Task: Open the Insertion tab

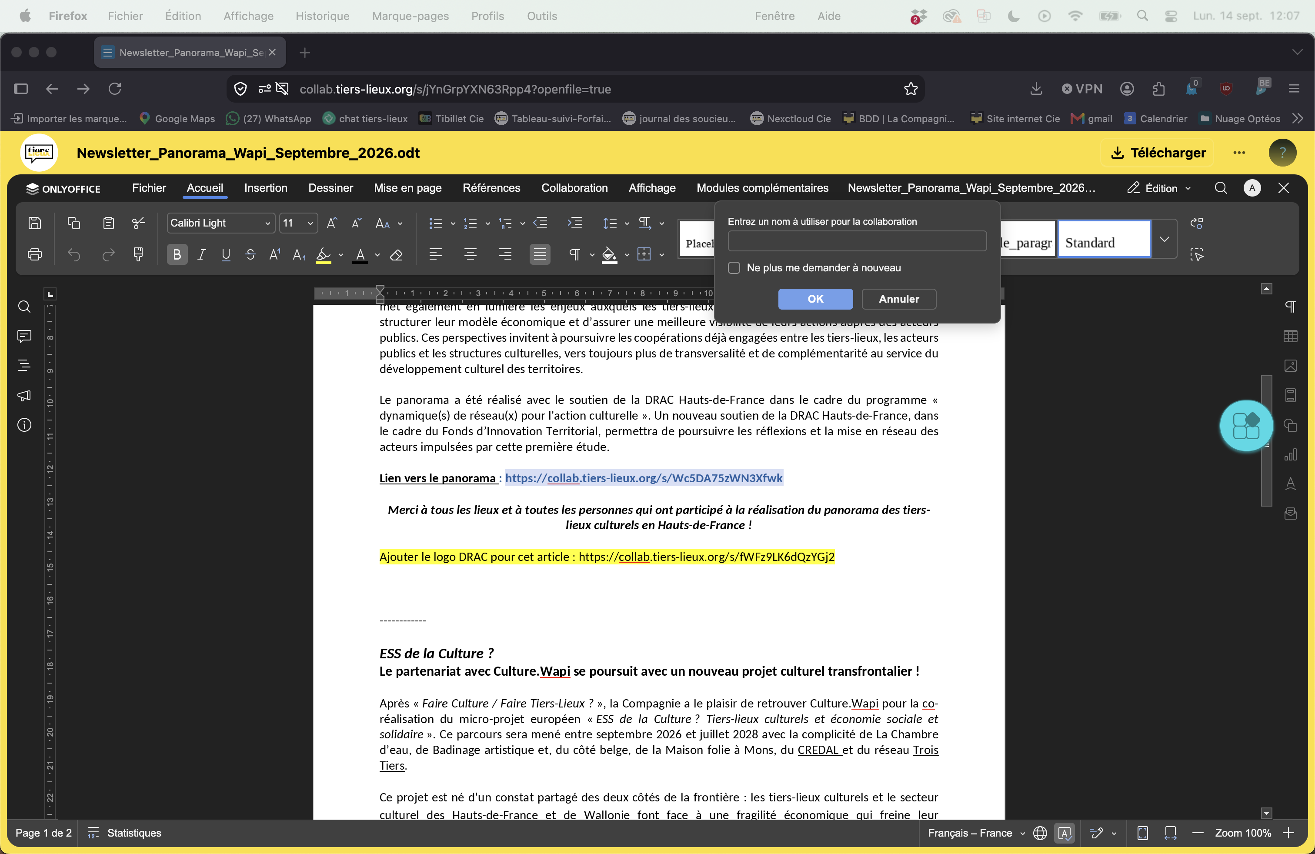Action: [266, 188]
